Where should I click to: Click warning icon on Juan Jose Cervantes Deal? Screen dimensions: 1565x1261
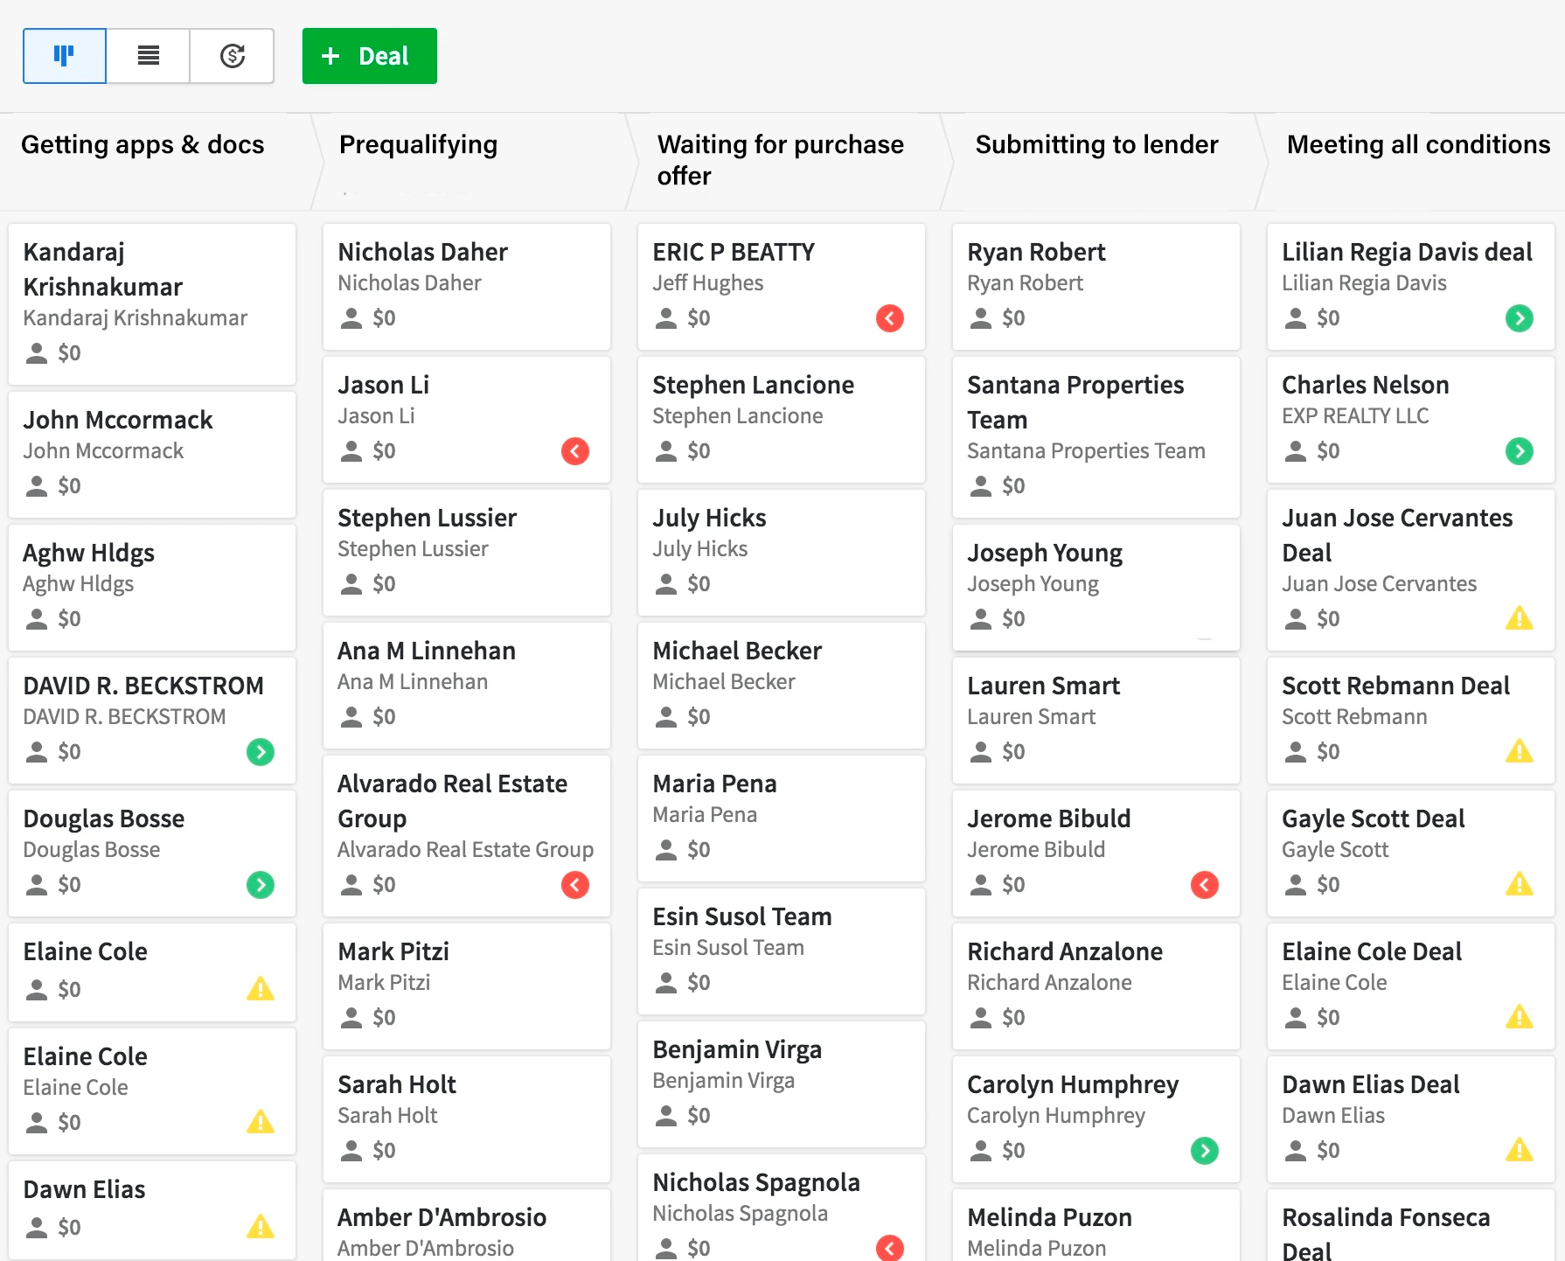point(1519,618)
